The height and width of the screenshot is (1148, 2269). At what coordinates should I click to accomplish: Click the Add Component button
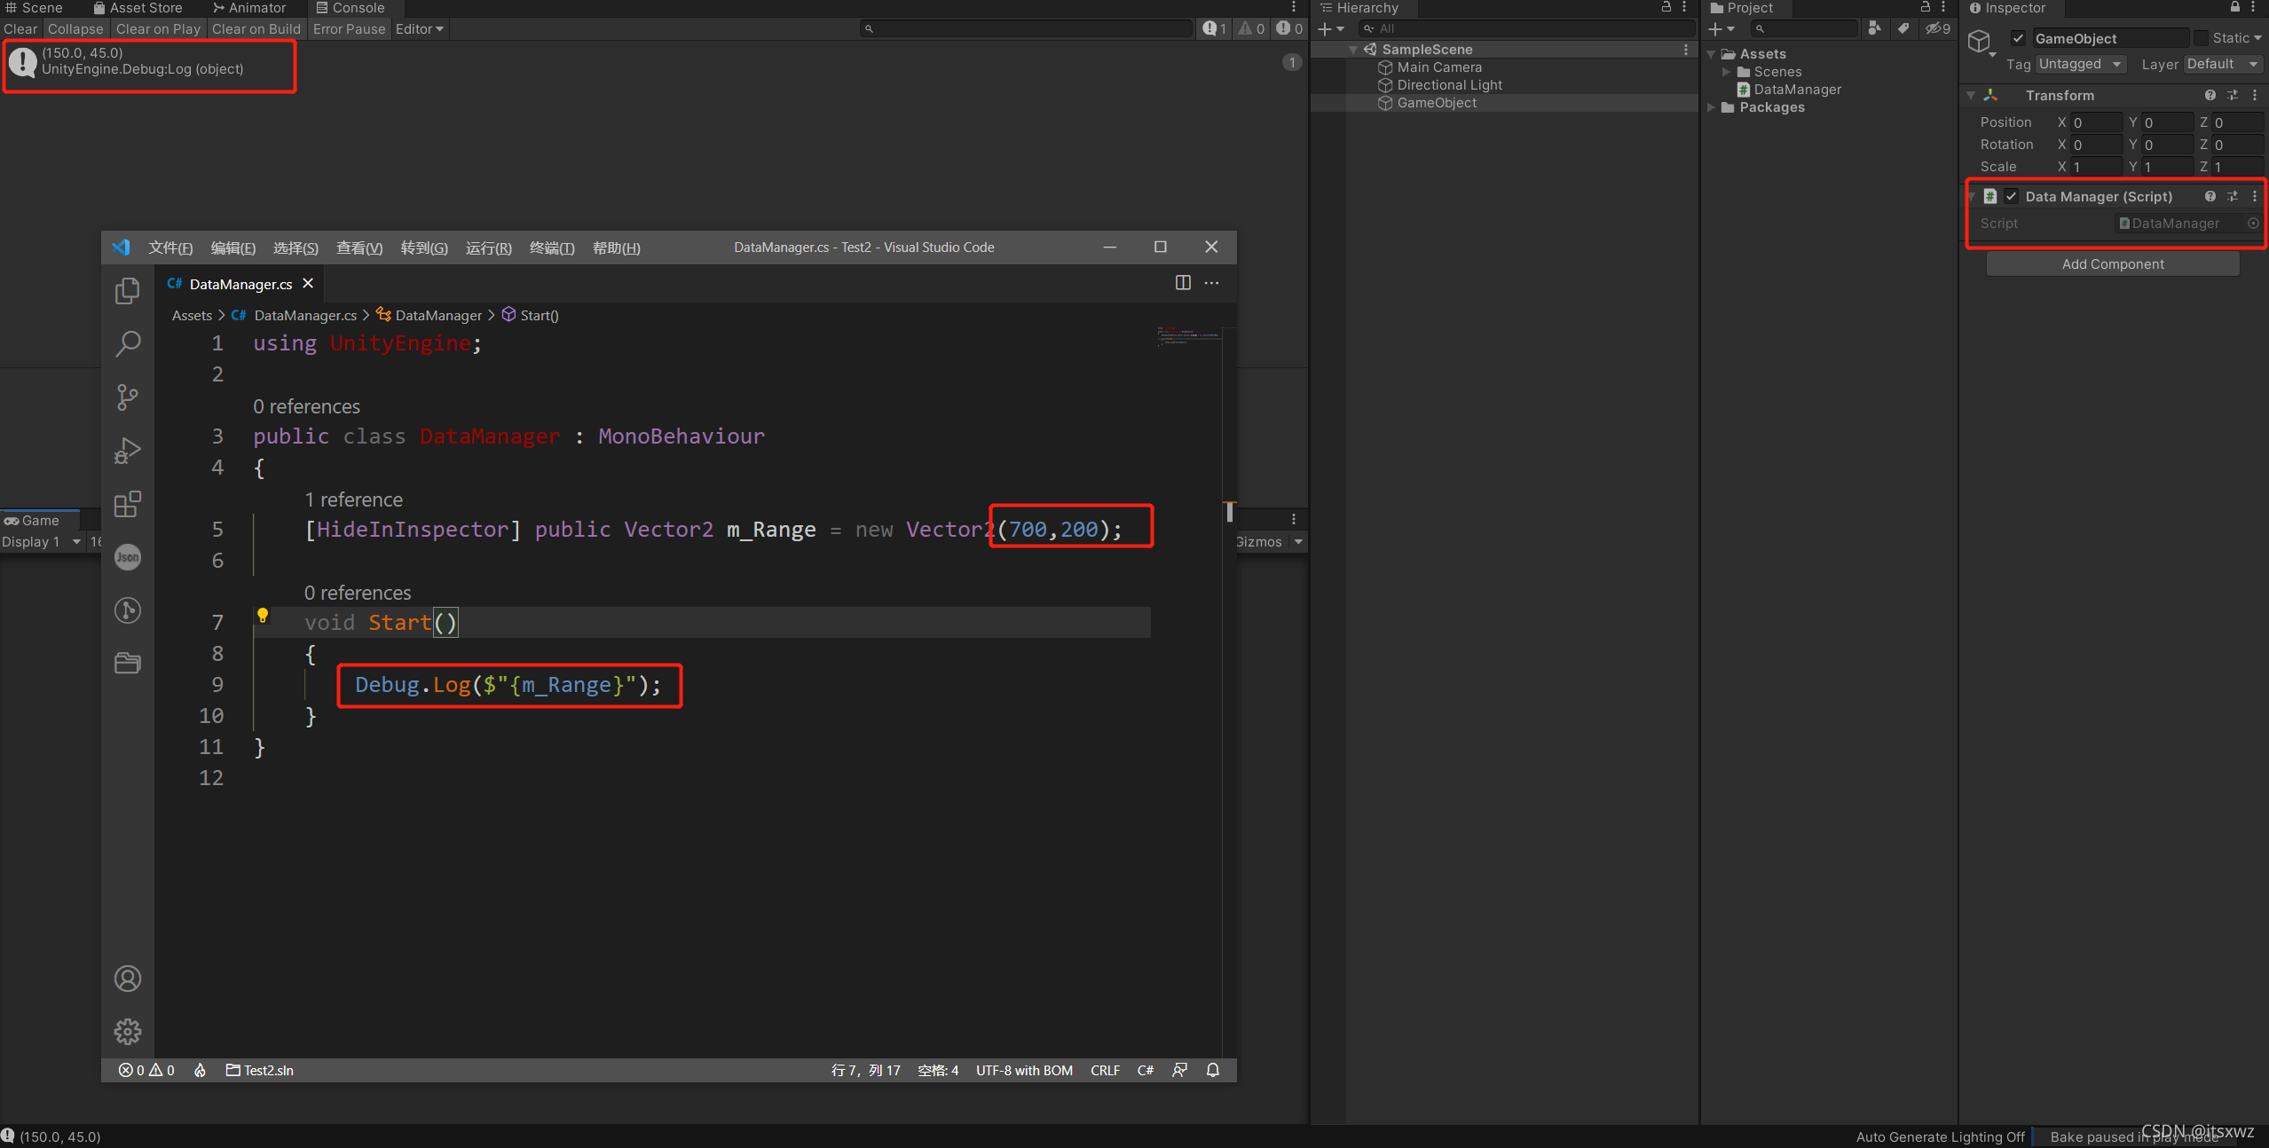2112,263
